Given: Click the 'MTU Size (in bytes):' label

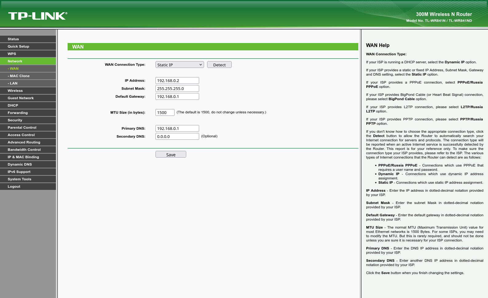Looking at the screenshot, I should point(128,112).
